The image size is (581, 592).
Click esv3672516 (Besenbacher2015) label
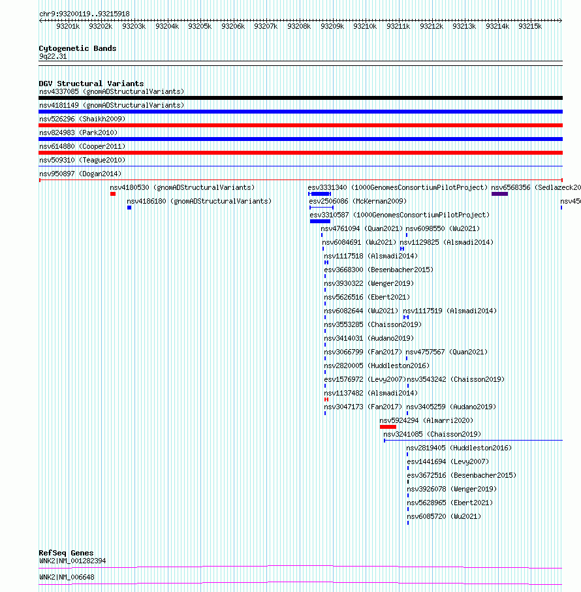pyautogui.click(x=462, y=475)
